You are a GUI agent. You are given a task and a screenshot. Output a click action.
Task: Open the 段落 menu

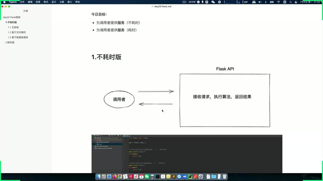pos(38,2)
